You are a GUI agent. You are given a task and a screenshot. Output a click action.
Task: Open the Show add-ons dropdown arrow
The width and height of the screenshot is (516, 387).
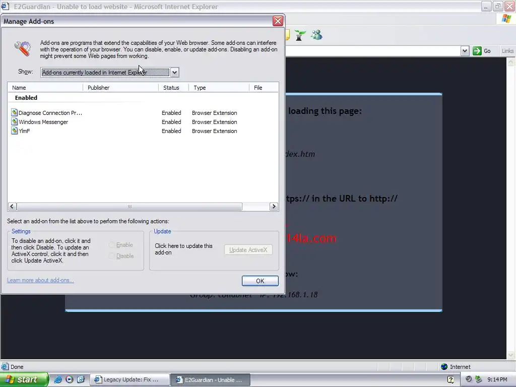pyautogui.click(x=175, y=73)
